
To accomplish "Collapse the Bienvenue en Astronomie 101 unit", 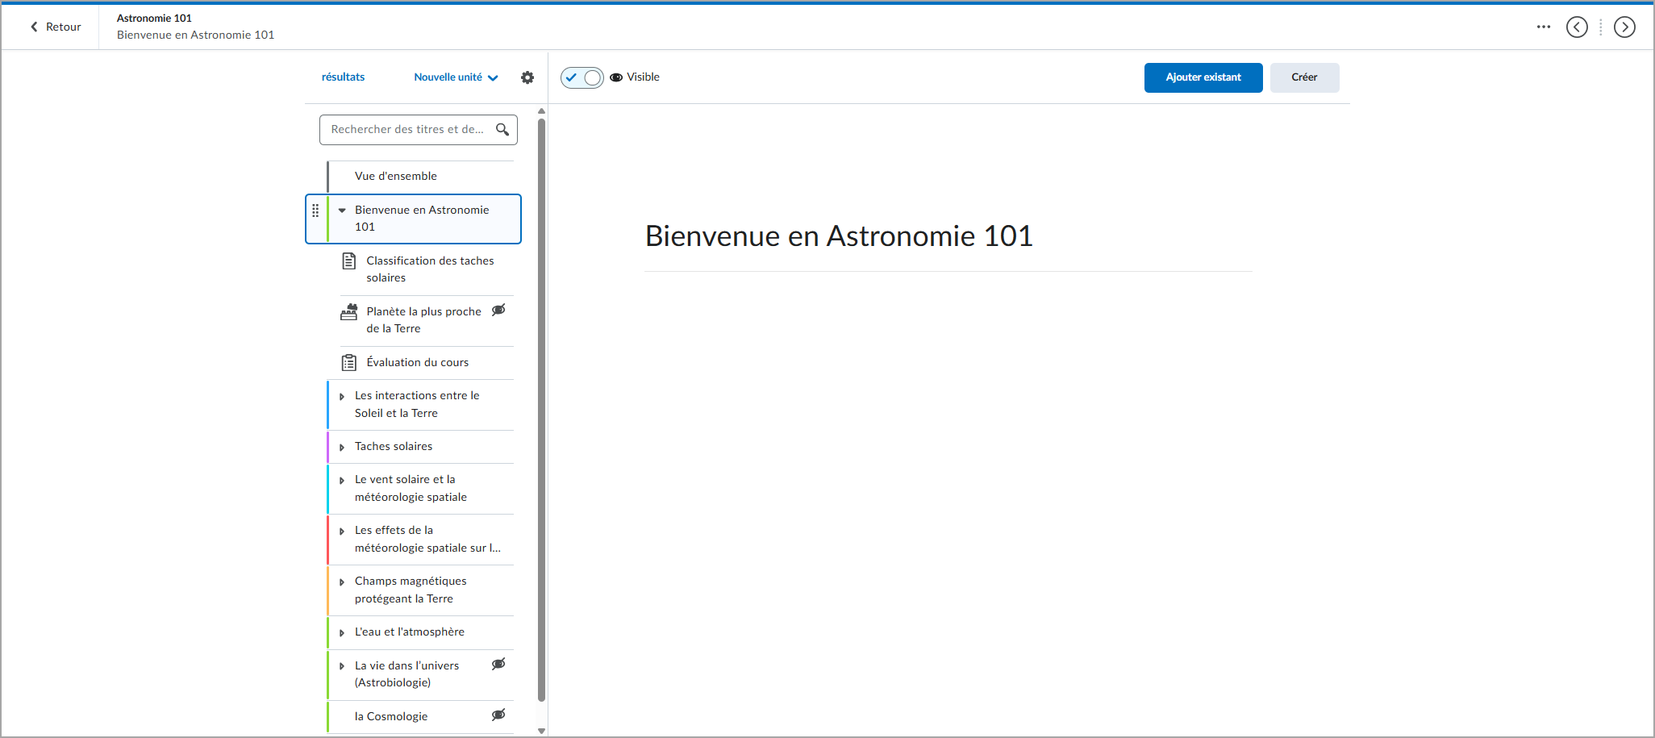I will coord(342,211).
